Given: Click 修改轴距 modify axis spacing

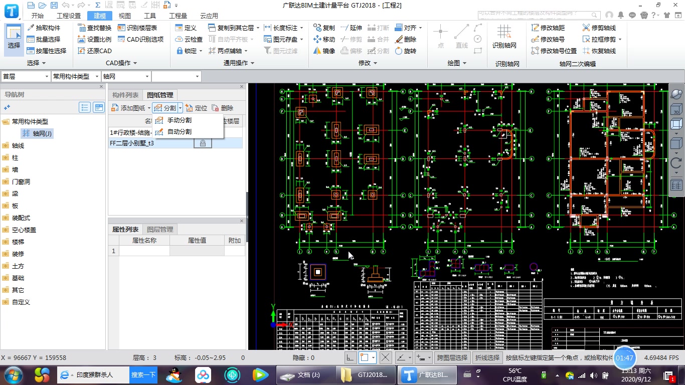Looking at the screenshot, I should point(548,28).
